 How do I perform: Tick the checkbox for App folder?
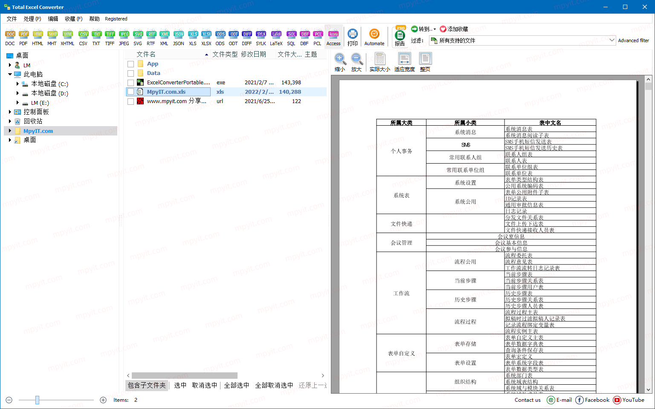[x=131, y=64]
